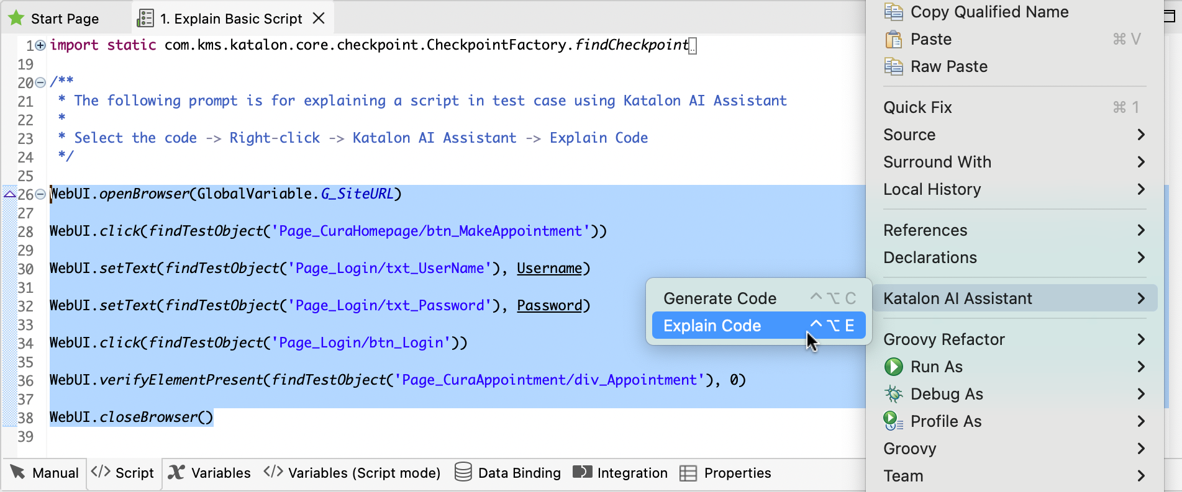This screenshot has width=1182, height=492.
Task: Choose Raw Paste menu entry
Action: [948, 66]
